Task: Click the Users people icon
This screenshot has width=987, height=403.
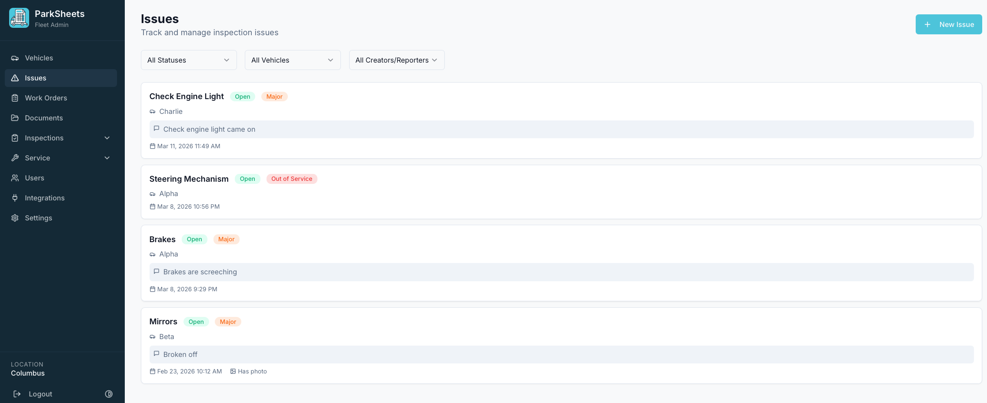Action: (x=15, y=178)
